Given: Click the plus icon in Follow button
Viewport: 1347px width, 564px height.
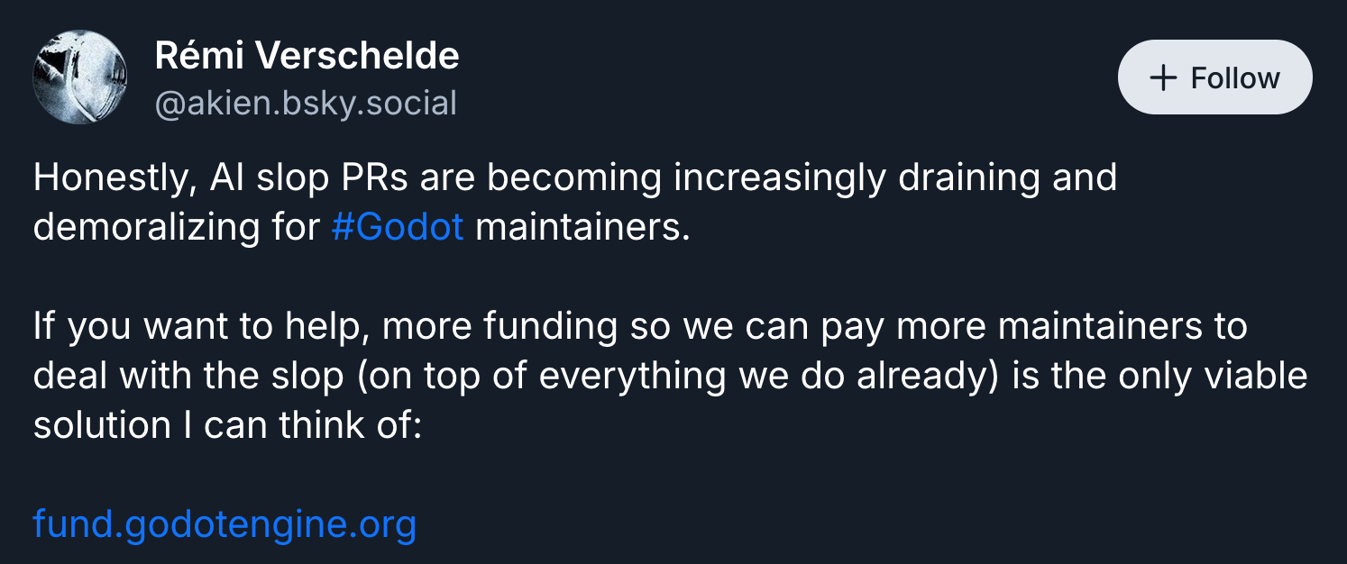Looking at the screenshot, I should coord(1164,78).
